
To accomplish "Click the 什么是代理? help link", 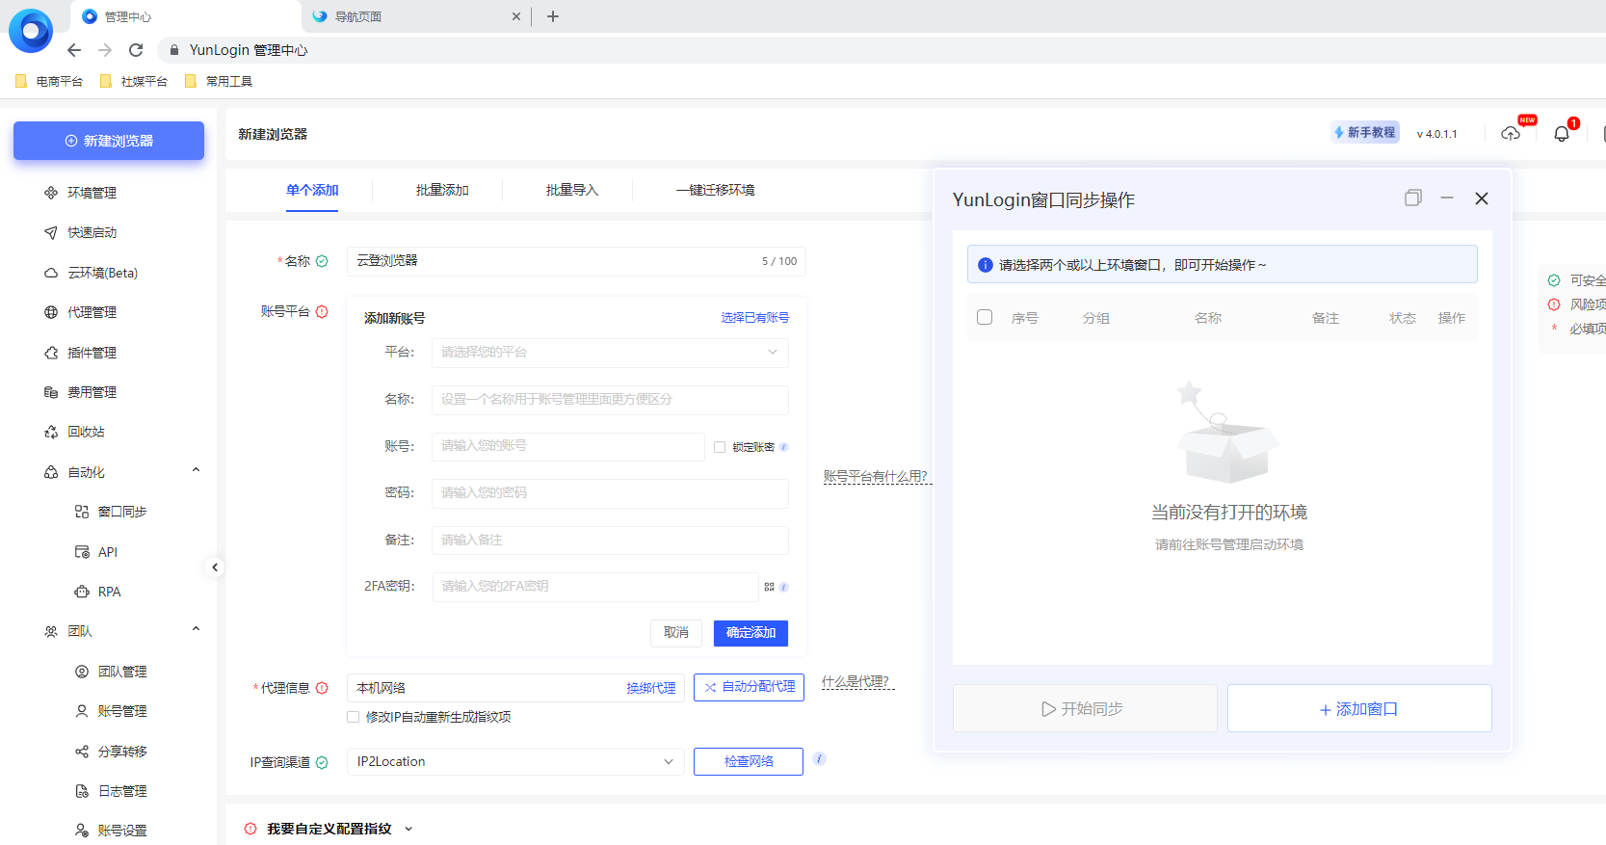I will coord(856,681).
